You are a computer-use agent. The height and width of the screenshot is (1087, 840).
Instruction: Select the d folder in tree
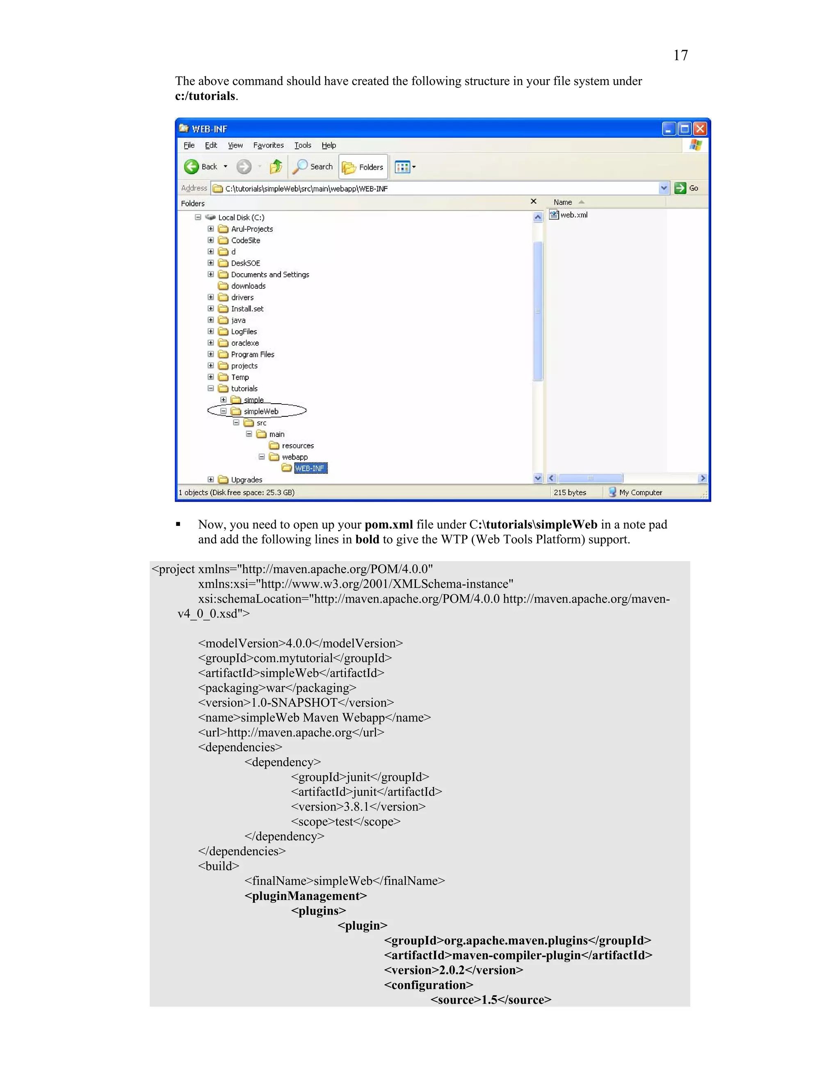tap(233, 252)
